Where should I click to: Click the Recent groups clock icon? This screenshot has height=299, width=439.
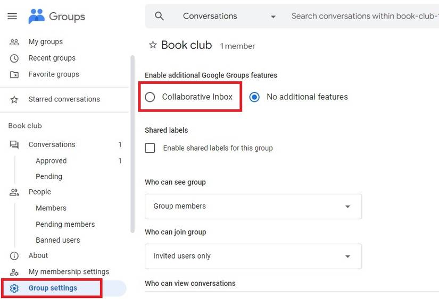click(14, 58)
